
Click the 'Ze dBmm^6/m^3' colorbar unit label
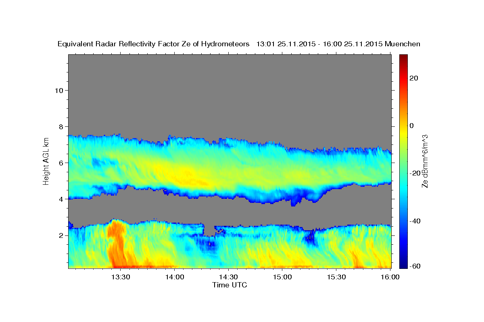[x=425, y=161]
